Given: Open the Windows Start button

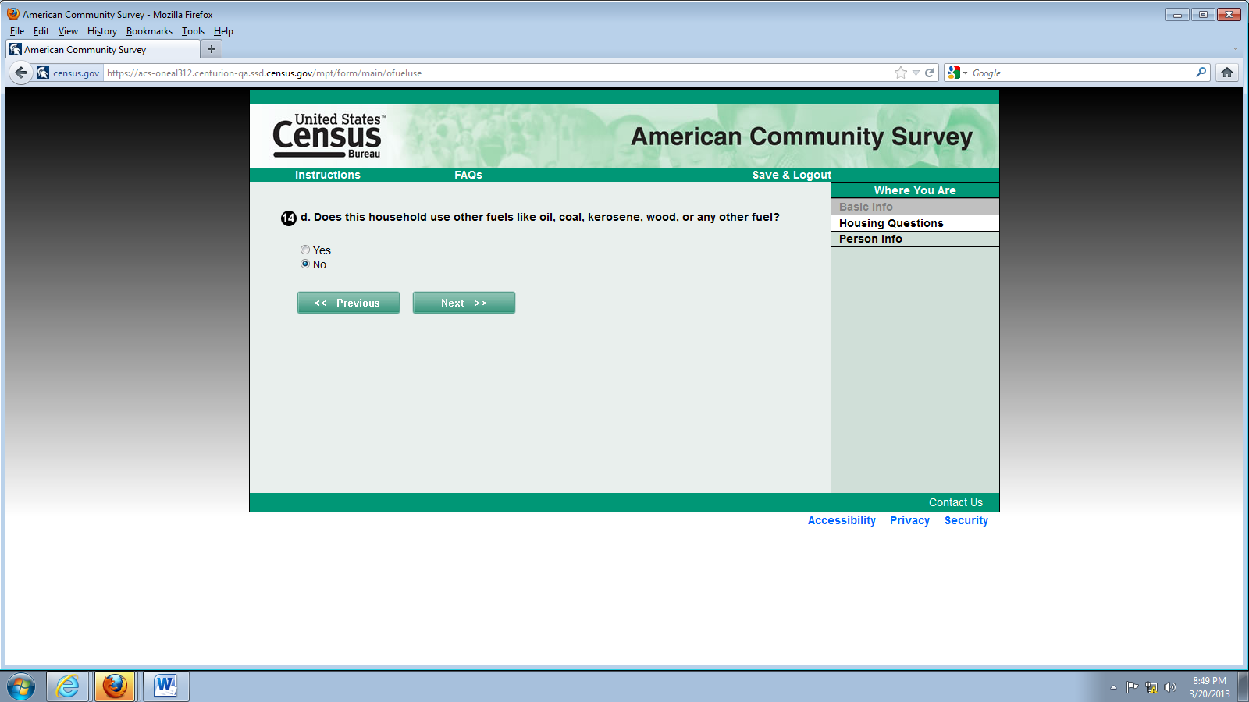Looking at the screenshot, I should (21, 686).
